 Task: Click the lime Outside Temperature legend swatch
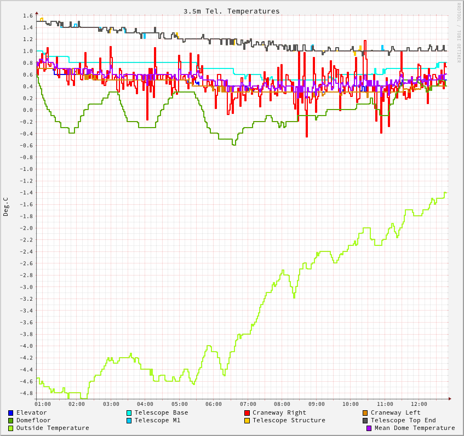tap(11, 428)
